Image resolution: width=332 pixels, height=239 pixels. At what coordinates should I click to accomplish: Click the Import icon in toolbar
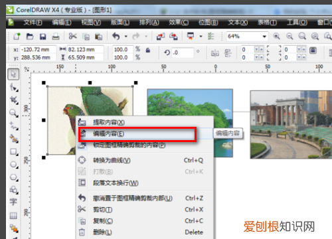161,37
